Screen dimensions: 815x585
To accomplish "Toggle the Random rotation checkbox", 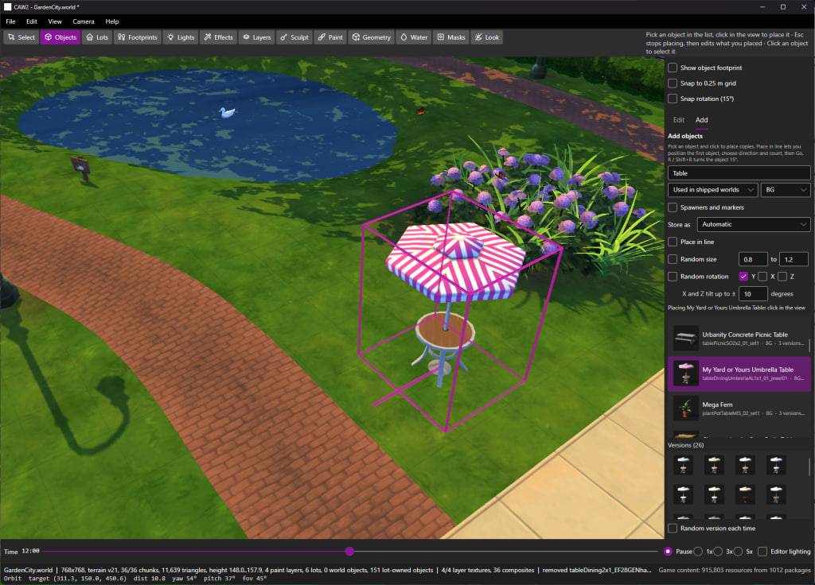I will (x=673, y=277).
